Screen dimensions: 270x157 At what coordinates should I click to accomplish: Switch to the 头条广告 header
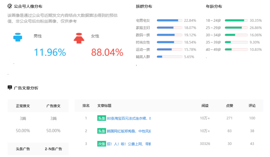(23, 149)
